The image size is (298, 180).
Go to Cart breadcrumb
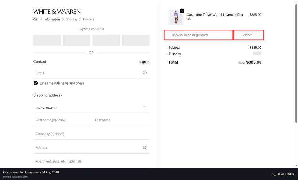[x=36, y=19]
